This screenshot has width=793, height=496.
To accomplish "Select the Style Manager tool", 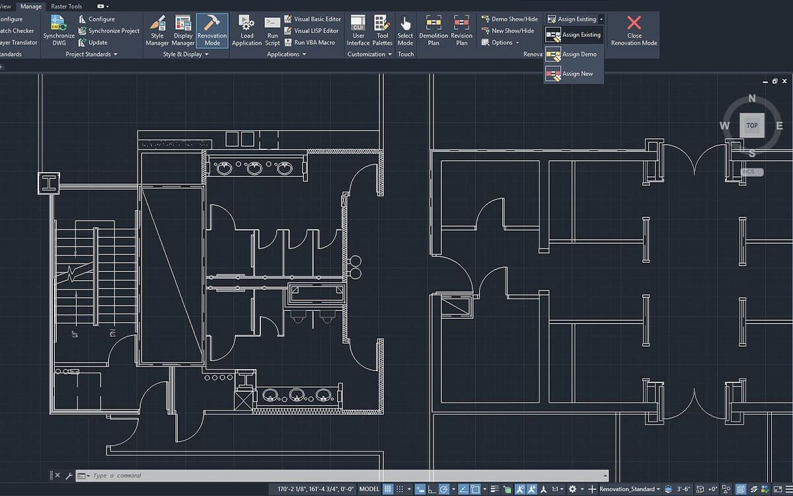I will 159,30.
